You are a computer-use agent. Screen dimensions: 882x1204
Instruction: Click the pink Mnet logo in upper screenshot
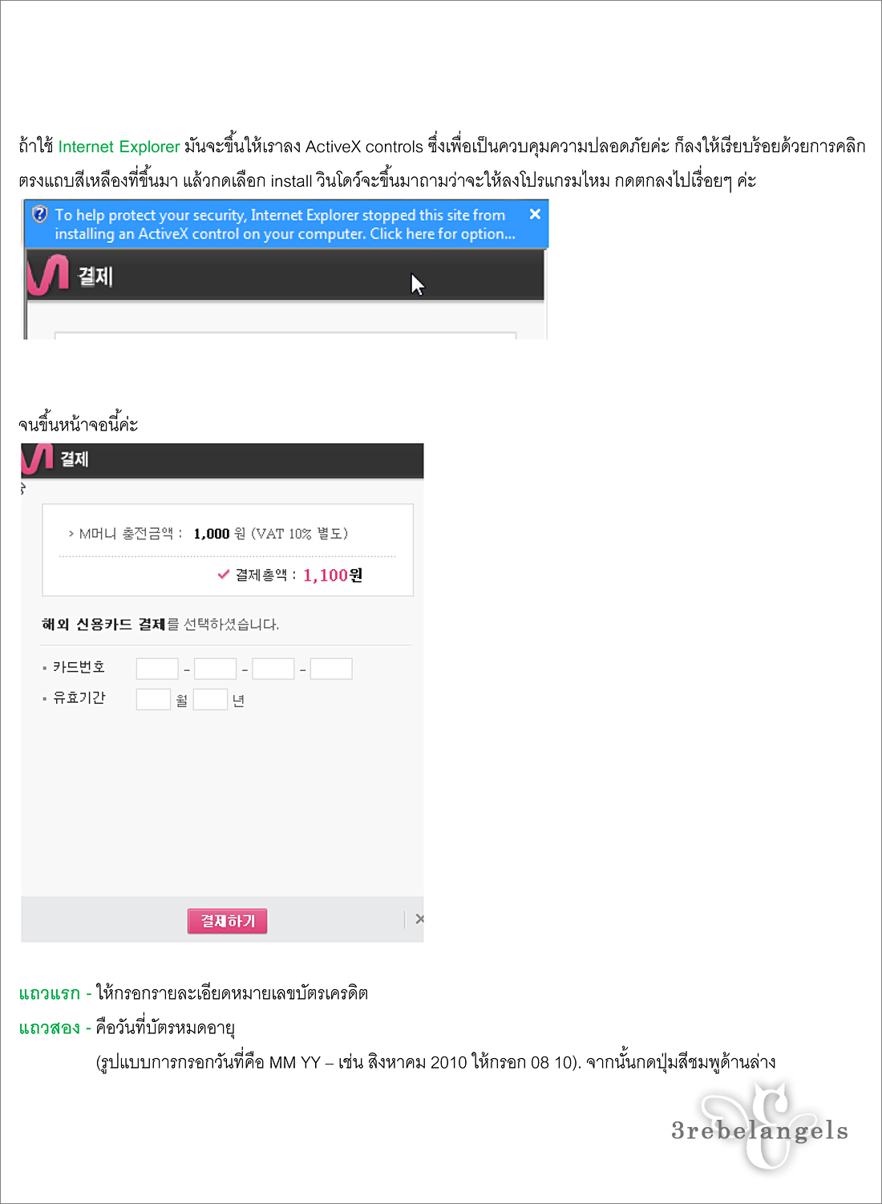[47, 276]
